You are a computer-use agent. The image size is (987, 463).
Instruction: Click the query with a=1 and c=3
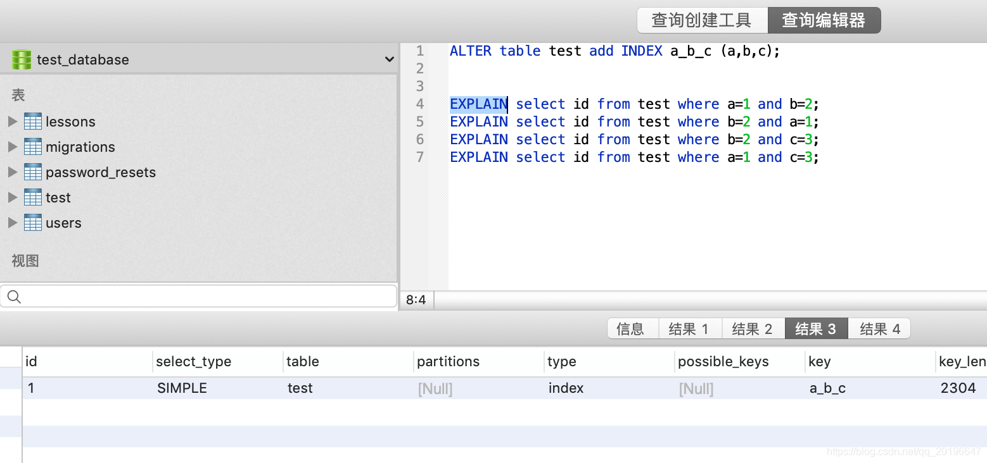coord(635,157)
